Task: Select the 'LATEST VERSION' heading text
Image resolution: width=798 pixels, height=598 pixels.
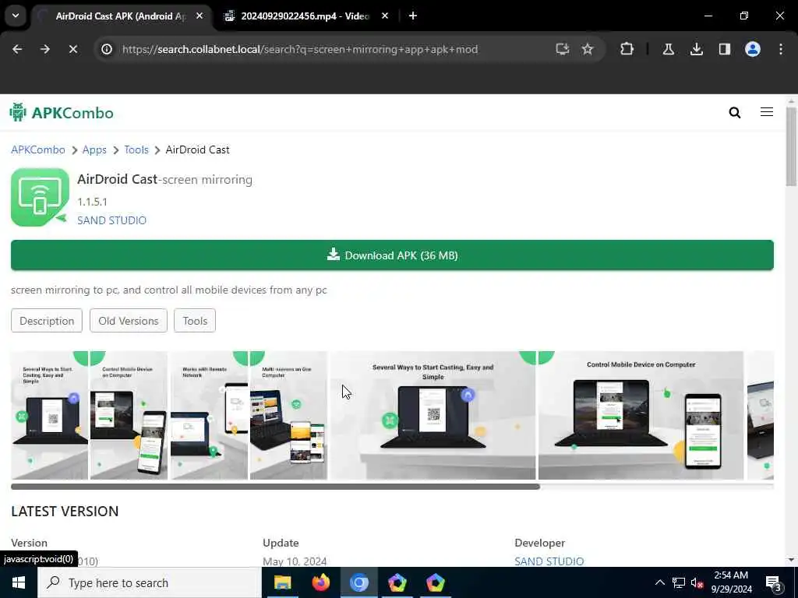Action: (65, 511)
